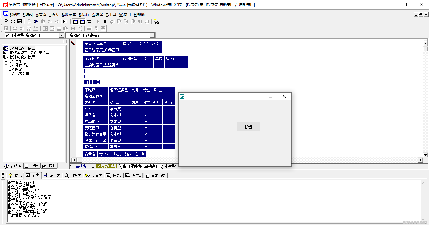Switch to the 属性 tab in the left panel
Viewport: 429px width, 226px height.
49,166
